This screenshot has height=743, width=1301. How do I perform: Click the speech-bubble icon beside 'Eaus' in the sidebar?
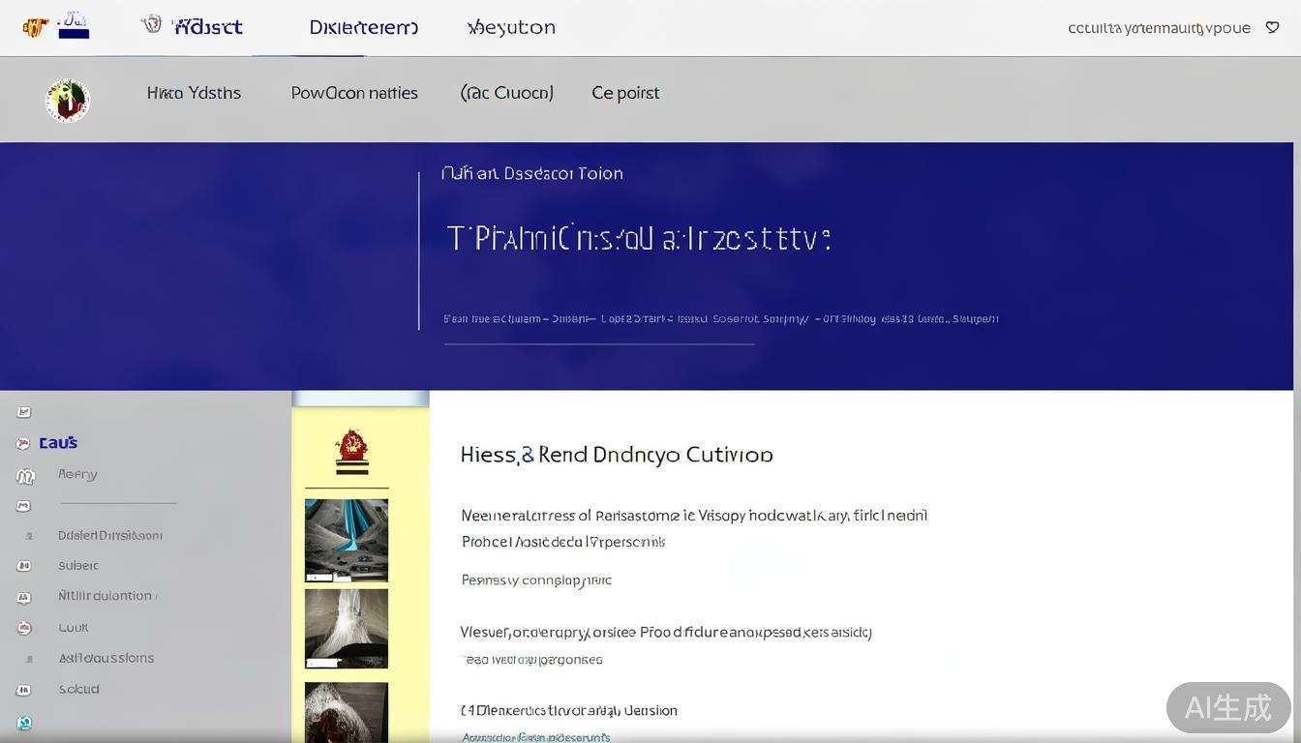[x=23, y=443]
